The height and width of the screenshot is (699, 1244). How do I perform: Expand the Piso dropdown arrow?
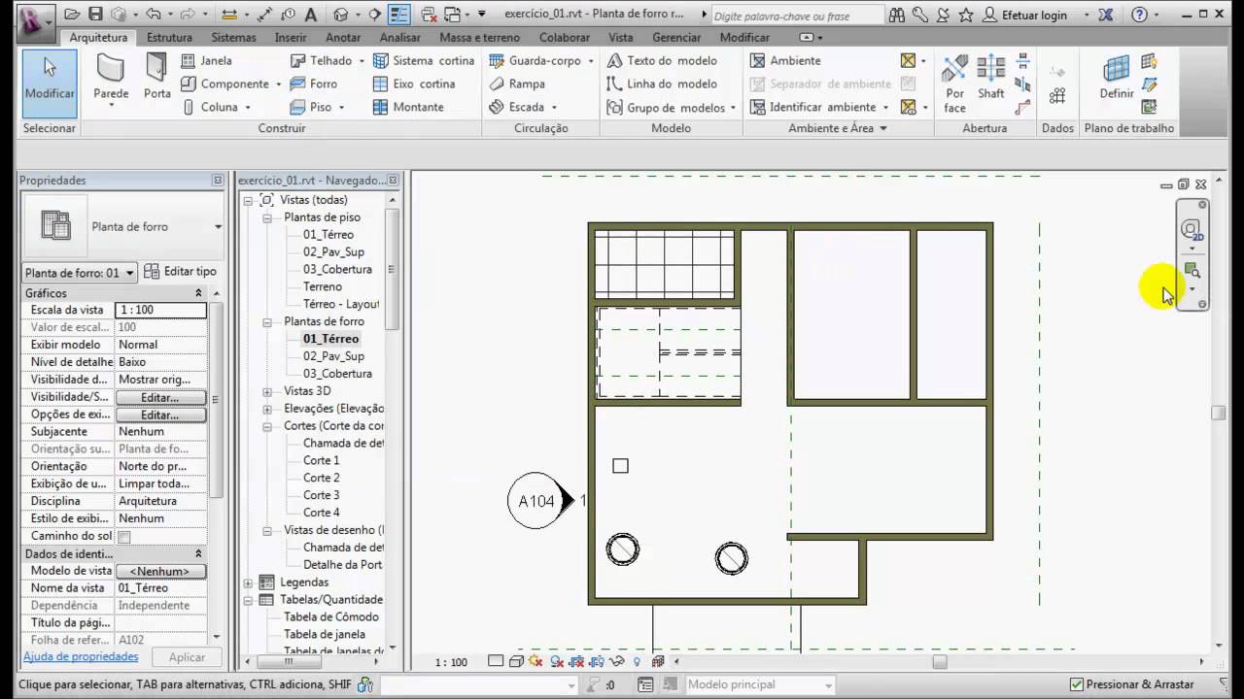pyautogui.click(x=341, y=107)
